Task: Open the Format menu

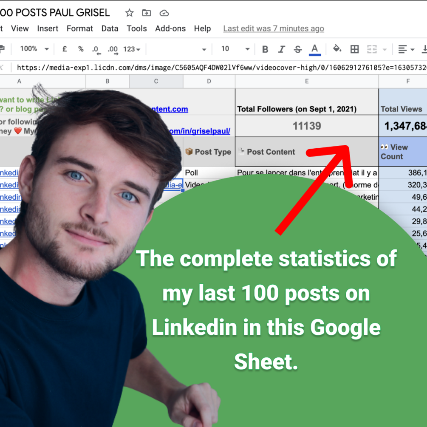Action: click(x=80, y=28)
